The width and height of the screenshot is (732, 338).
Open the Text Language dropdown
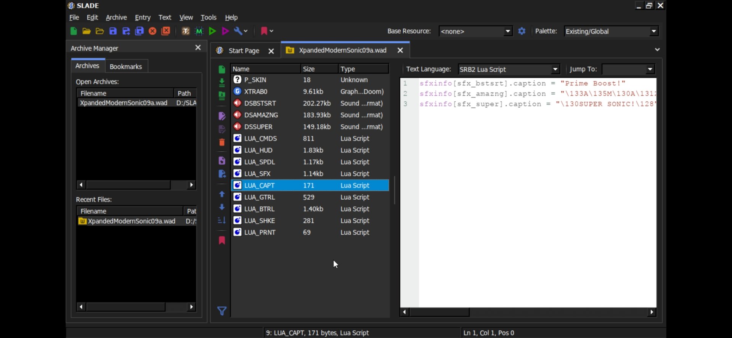pos(555,69)
